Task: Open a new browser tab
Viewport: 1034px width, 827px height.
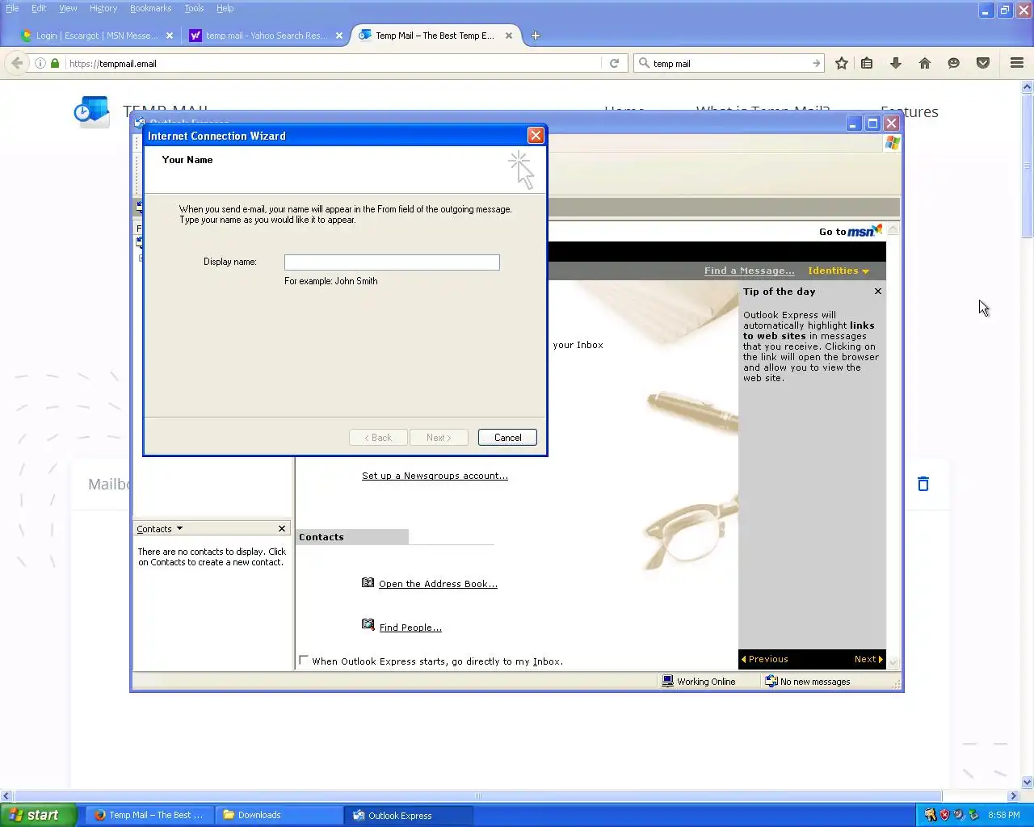Action: 536,36
